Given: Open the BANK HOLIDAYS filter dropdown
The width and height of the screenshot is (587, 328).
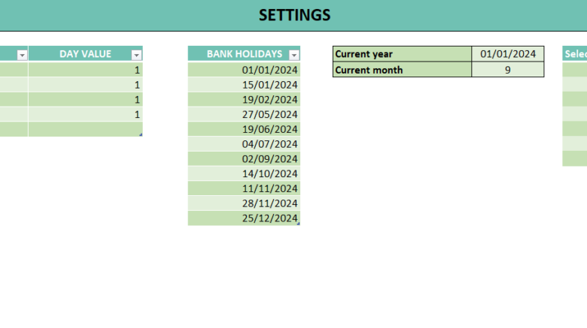Looking at the screenshot, I should click(x=293, y=55).
